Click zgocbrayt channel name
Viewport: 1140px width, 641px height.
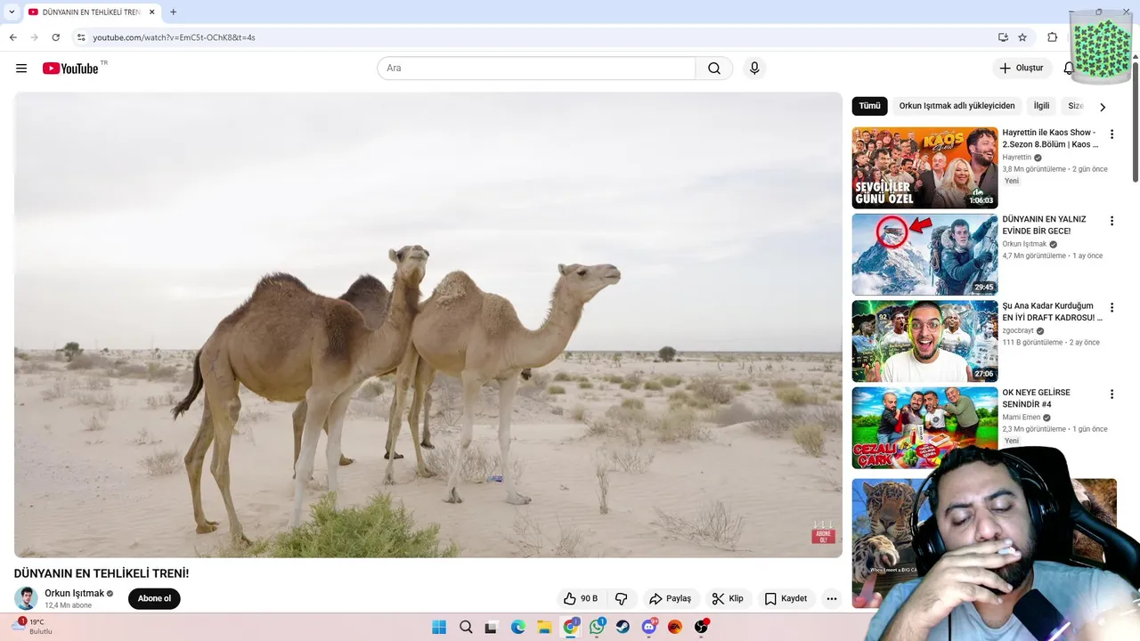[1018, 330]
